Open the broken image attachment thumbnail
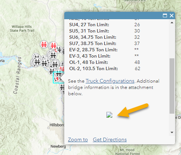The width and height of the screenshot is (181, 155). pyautogui.click(x=109, y=115)
